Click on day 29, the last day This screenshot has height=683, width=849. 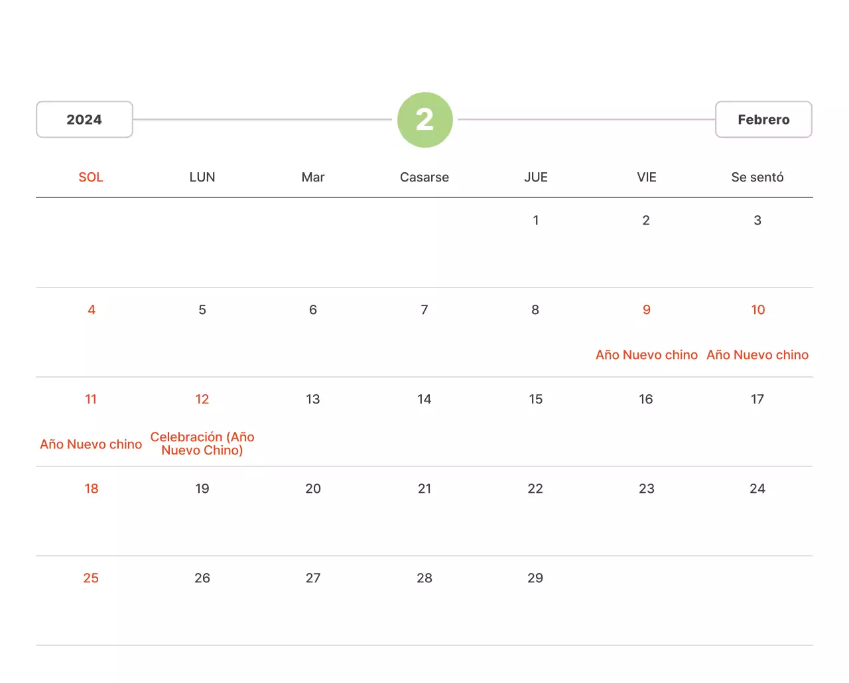click(x=535, y=578)
